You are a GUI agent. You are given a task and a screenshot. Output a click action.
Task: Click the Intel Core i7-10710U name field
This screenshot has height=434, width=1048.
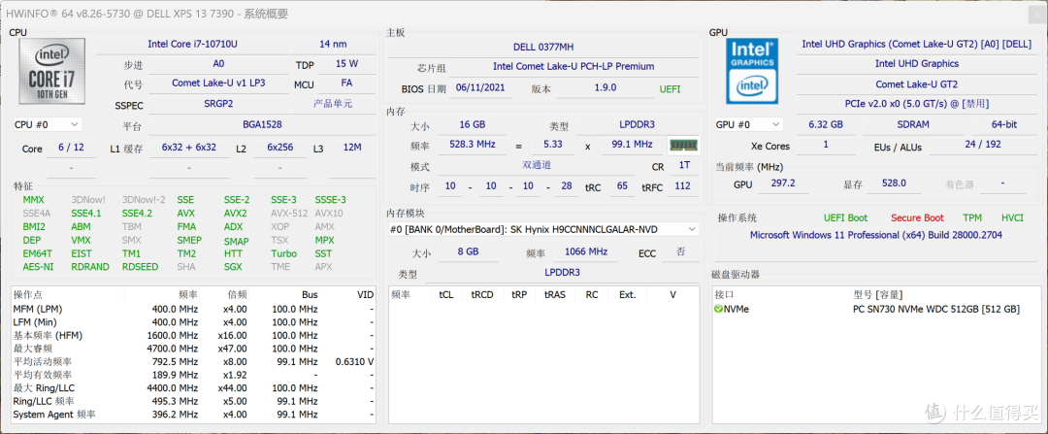tap(192, 44)
